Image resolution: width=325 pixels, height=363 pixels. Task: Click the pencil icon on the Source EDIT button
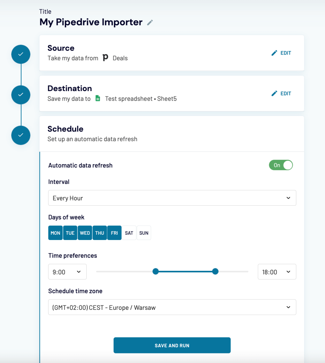tap(274, 52)
